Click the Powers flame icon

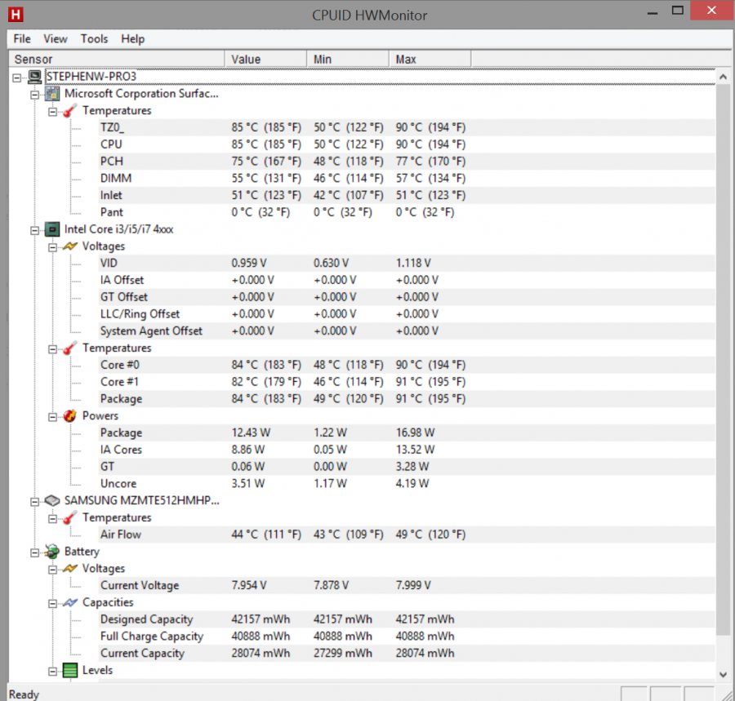(x=70, y=416)
